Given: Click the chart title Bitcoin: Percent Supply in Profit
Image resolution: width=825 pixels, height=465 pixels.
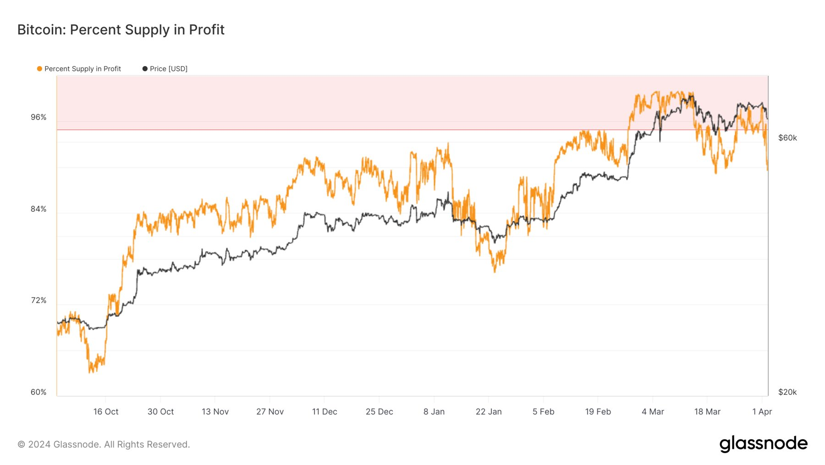Looking at the screenshot, I should pos(121,30).
